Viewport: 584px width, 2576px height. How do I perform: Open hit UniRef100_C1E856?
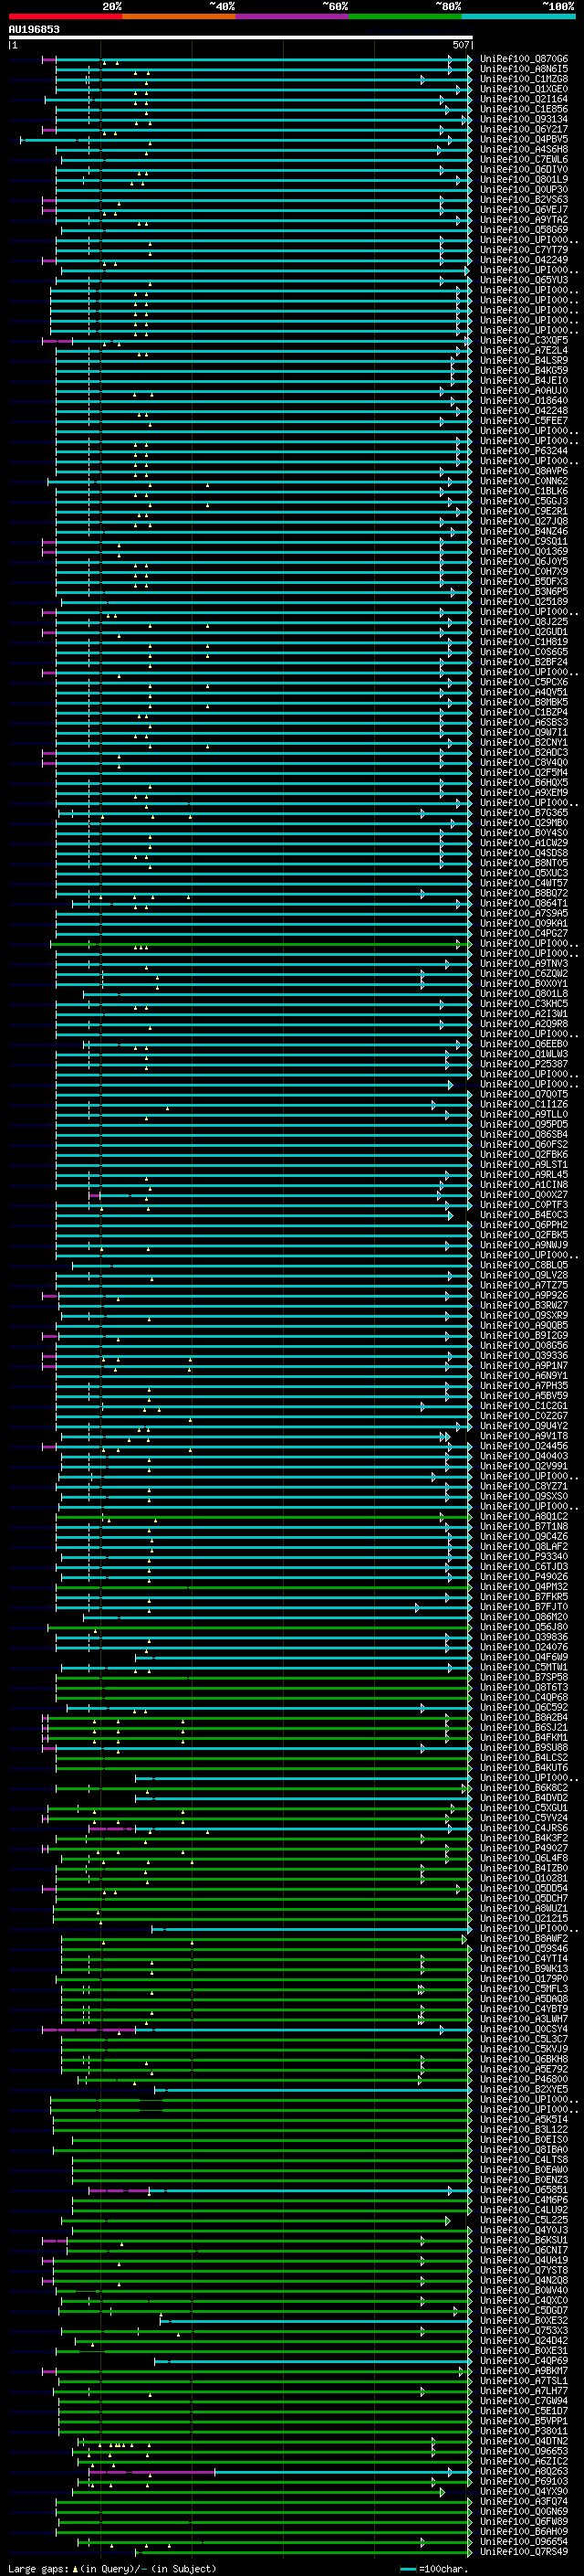coord(524,109)
